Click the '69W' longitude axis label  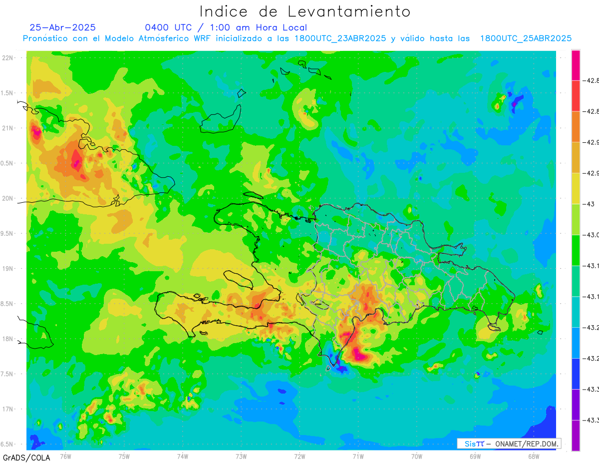tap(475, 456)
